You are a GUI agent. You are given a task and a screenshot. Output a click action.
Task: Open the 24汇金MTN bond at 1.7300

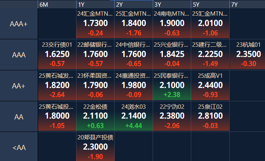(x=95, y=24)
